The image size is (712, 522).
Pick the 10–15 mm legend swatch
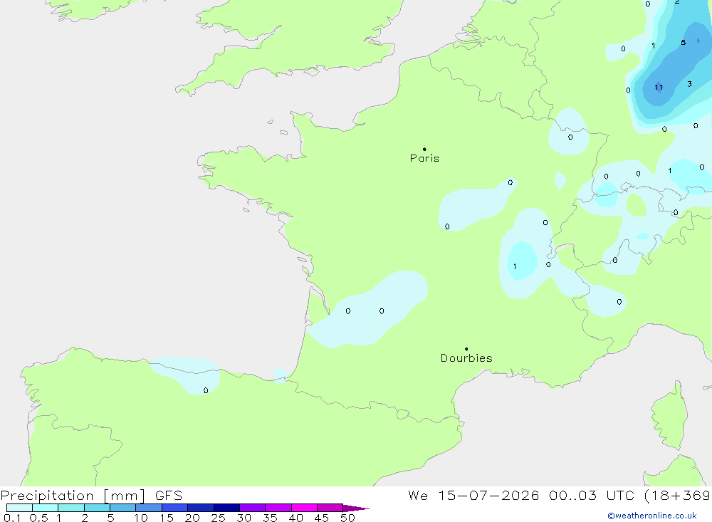(x=149, y=508)
